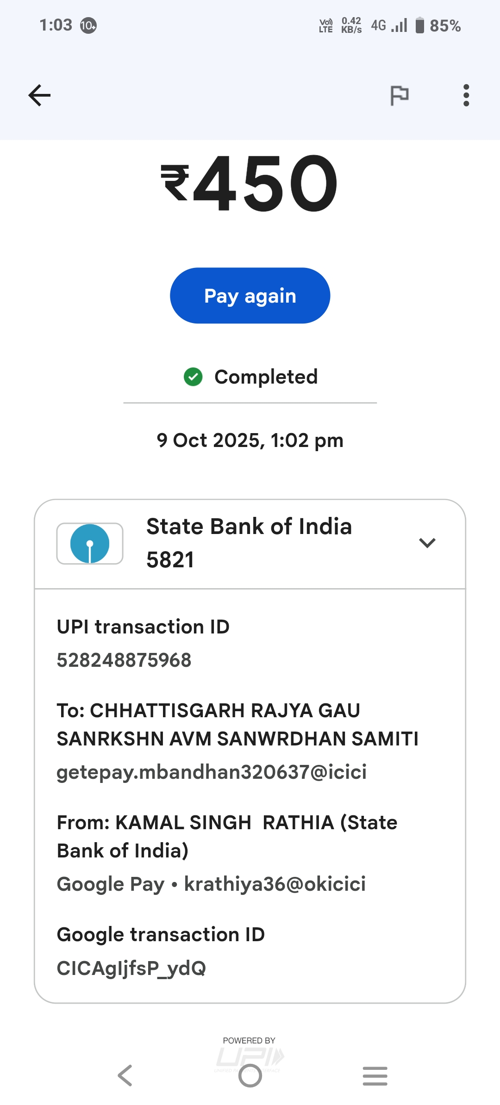Tap the State Bank of India logo
Screen dimensions: 500x1105
pos(90,544)
